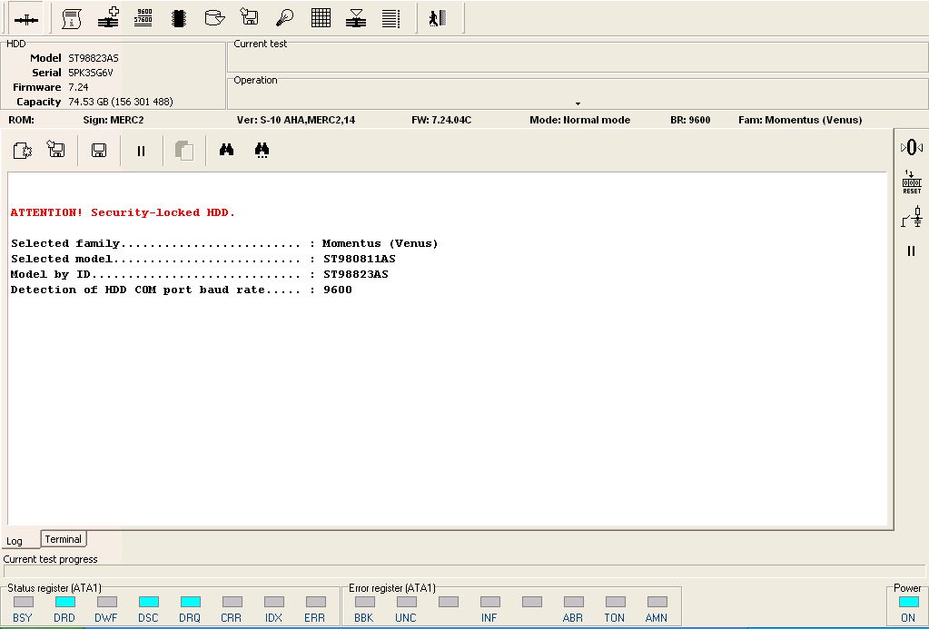The height and width of the screenshot is (629, 929).
Task: Click the TON error indicator
Action: (616, 602)
